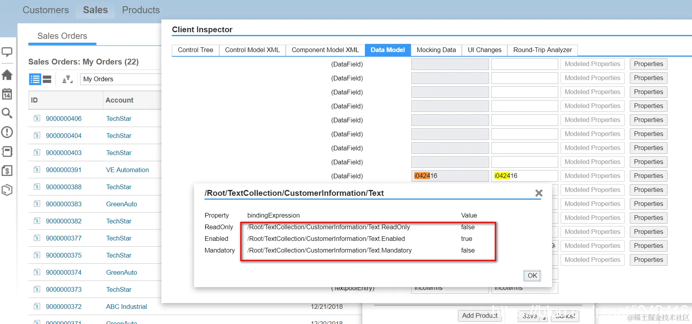Switch to the Mocking Data tab
This screenshot has width=692, height=324.
[436, 50]
